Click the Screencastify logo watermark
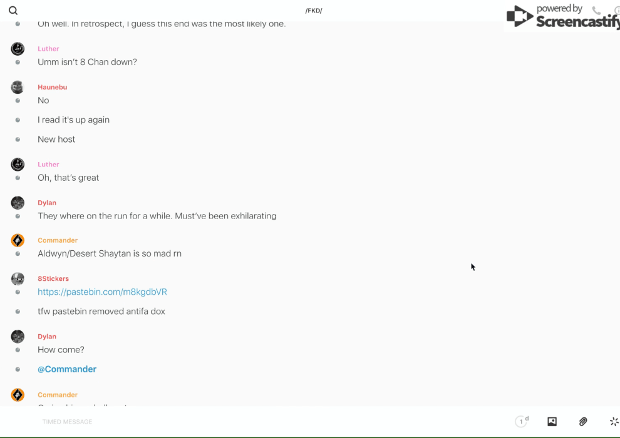 point(561,17)
